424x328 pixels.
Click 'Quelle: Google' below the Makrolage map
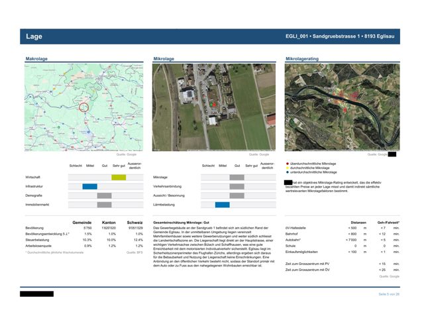tap(127, 154)
